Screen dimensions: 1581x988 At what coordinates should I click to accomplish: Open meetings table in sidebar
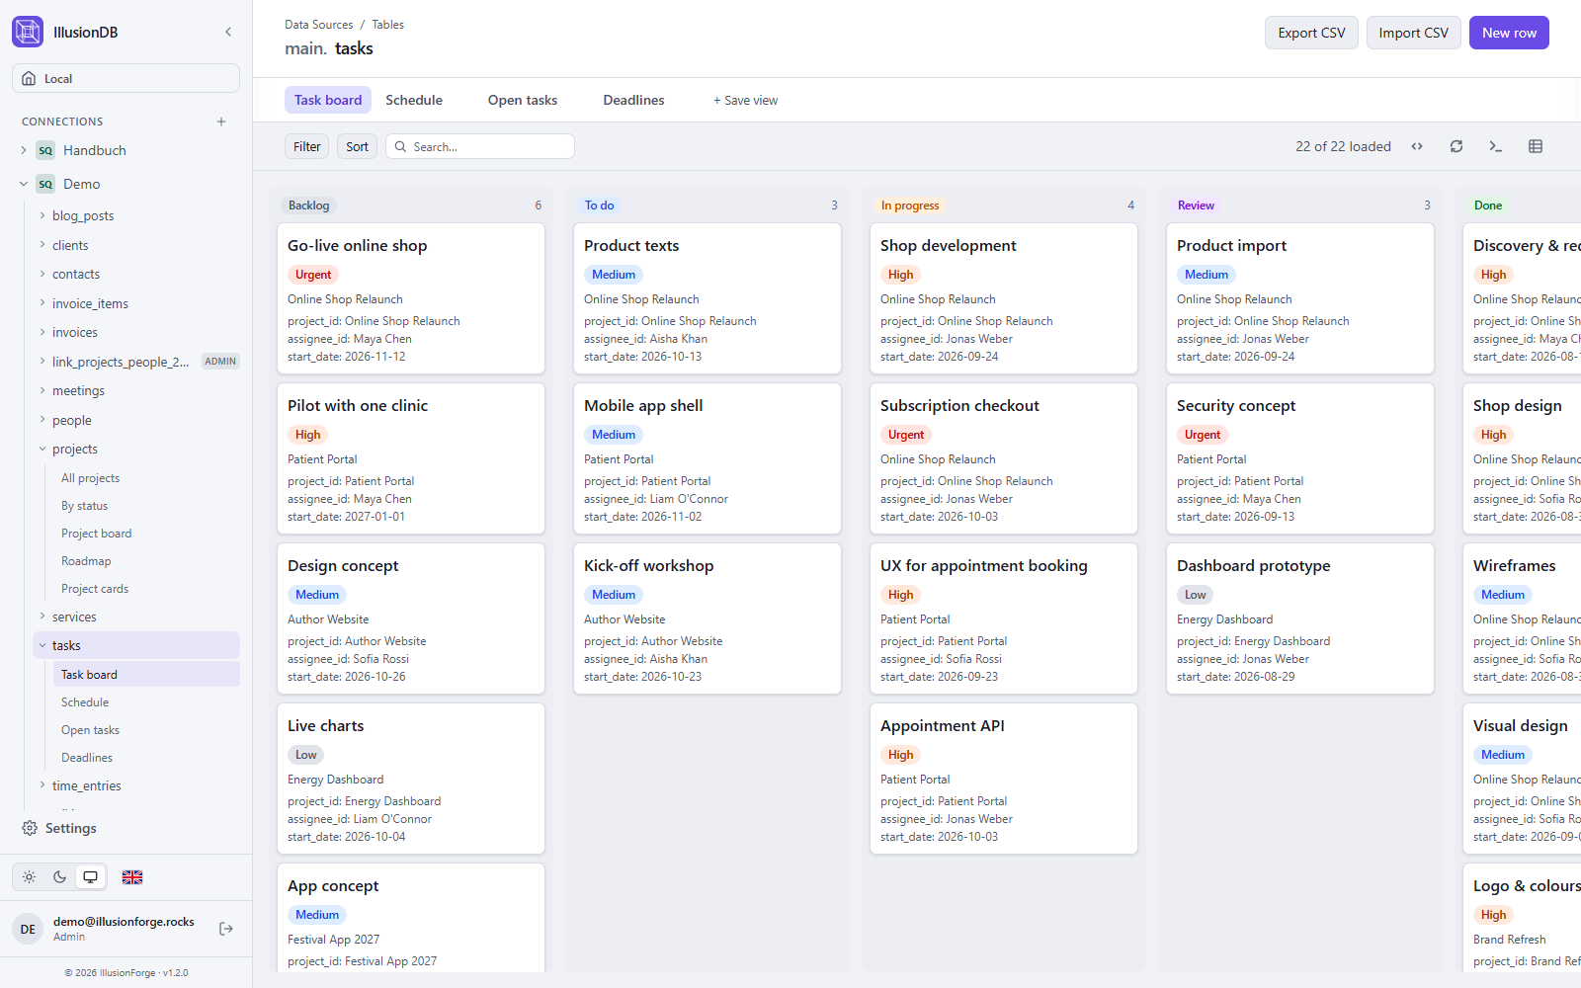(x=78, y=390)
